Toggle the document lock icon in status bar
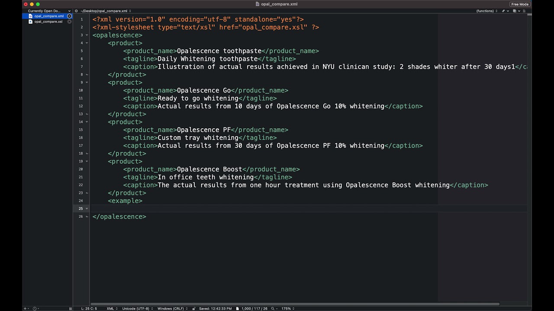 (x=194, y=308)
